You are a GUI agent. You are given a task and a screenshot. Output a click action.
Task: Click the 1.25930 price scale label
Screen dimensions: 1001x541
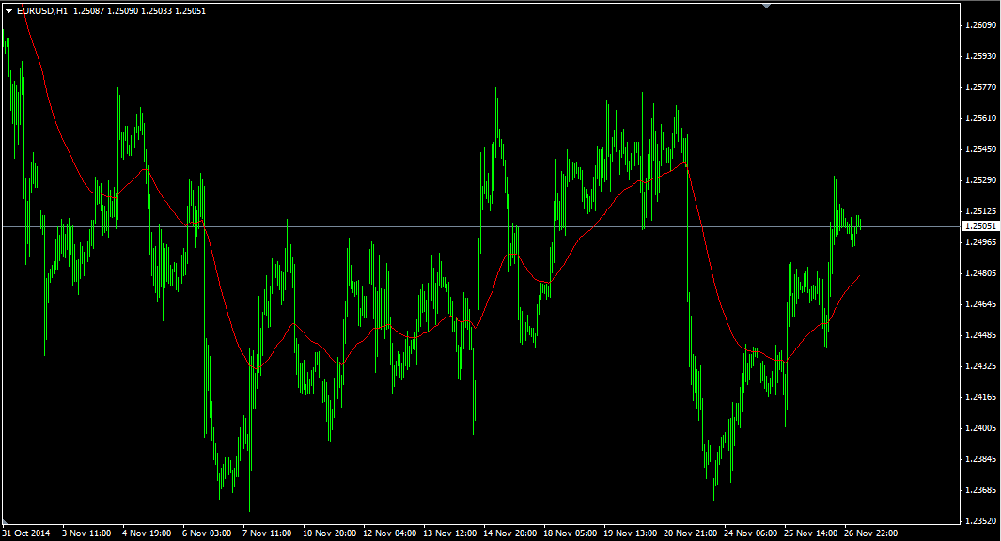tap(980, 56)
